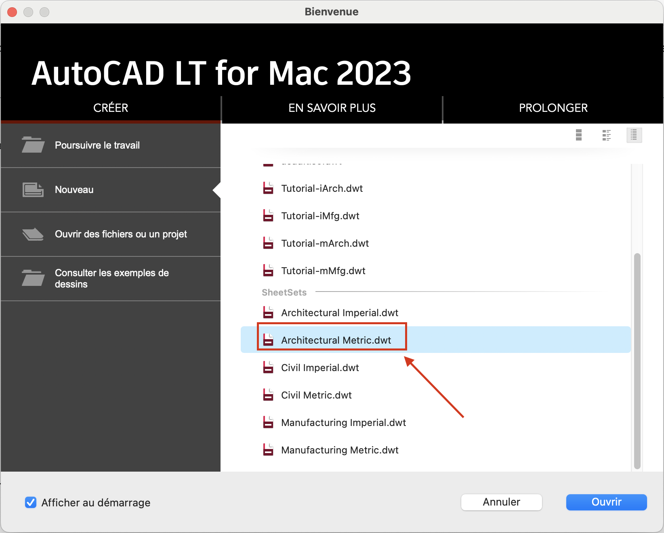Screen dimensions: 664x533
Task: Select Tutorial-mMfg.dwt template name
Action: (x=323, y=271)
